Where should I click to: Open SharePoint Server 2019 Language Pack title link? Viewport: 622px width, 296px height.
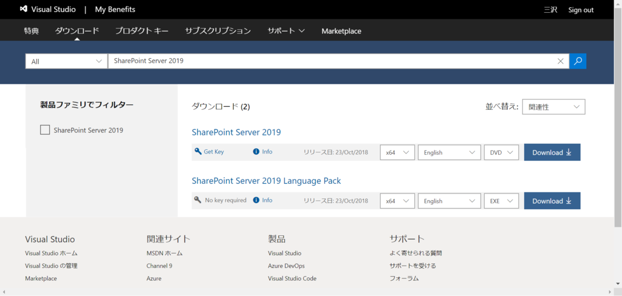(x=267, y=181)
